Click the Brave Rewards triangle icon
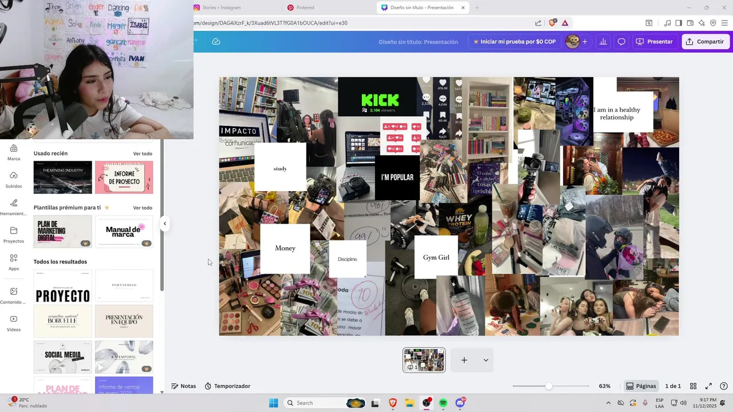 pos(565,23)
